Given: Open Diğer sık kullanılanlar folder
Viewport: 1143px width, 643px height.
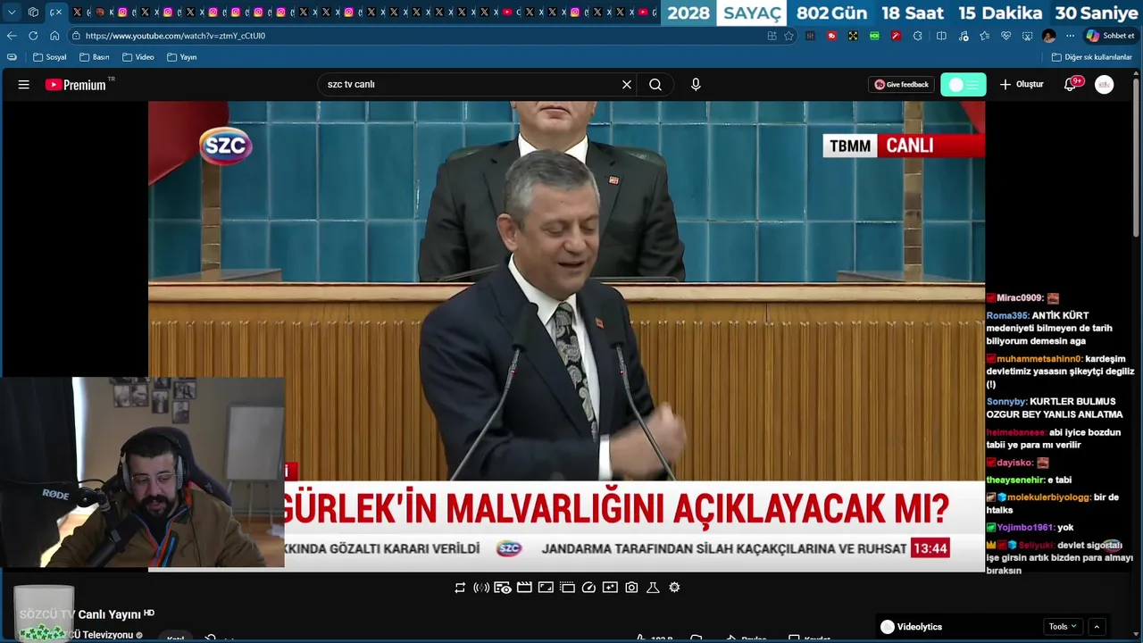Looking at the screenshot, I should (x=1092, y=57).
